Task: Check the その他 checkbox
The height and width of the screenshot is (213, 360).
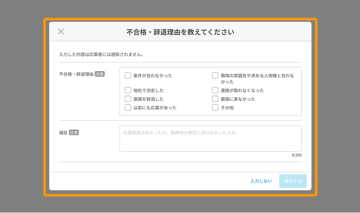Action: tap(215, 108)
